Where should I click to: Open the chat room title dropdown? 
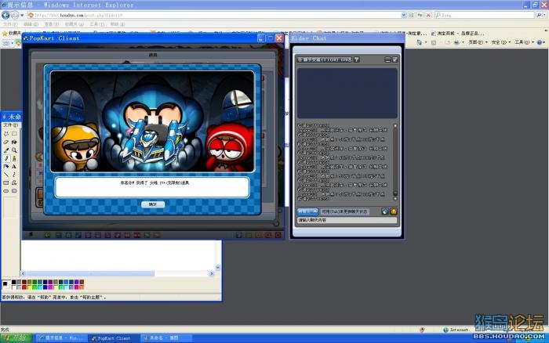pos(325,60)
